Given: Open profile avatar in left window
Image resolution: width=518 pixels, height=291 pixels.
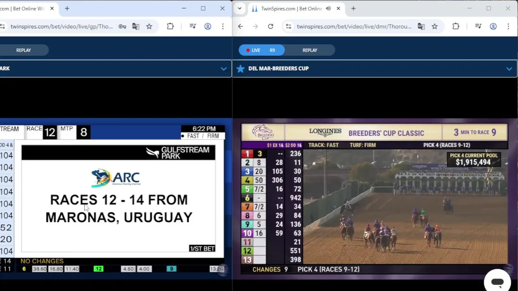Looking at the screenshot, I should click(x=208, y=27).
